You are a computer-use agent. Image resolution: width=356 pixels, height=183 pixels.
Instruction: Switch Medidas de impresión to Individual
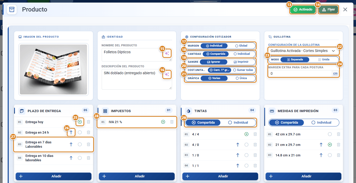click(x=321, y=123)
